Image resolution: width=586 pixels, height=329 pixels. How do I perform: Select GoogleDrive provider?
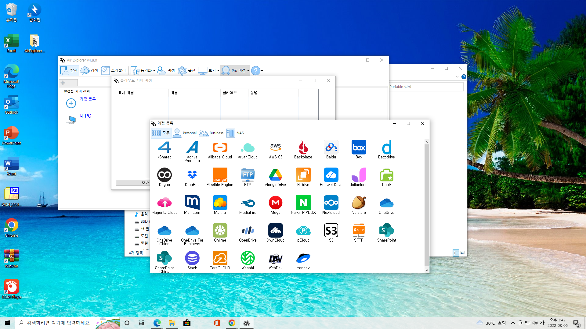tap(275, 177)
